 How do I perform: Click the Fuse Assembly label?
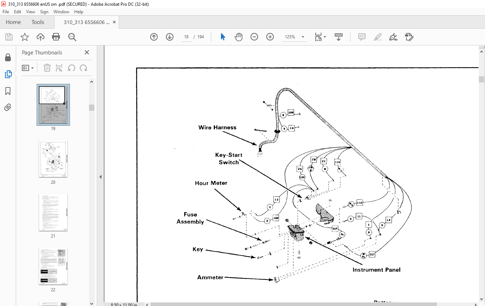190,218
